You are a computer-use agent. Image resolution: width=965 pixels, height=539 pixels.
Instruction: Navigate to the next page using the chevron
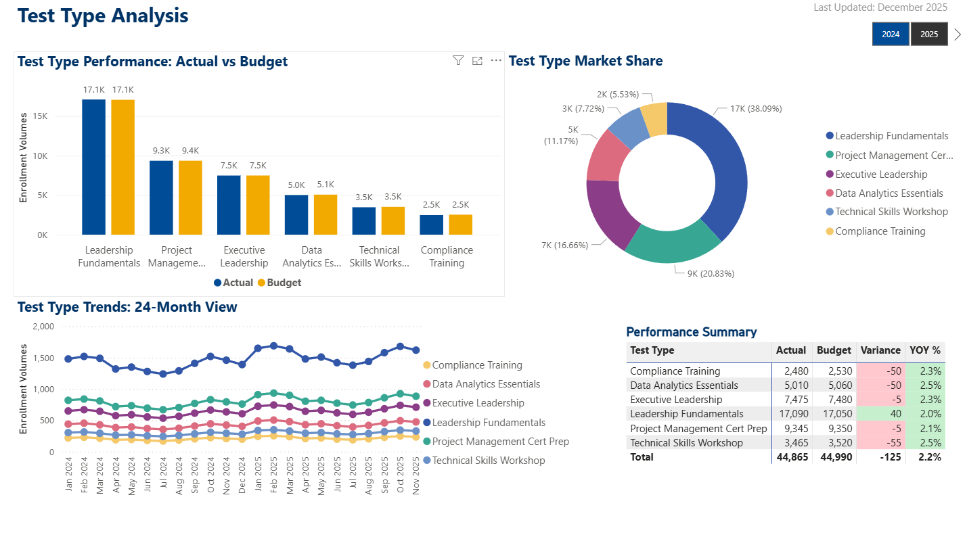click(957, 34)
